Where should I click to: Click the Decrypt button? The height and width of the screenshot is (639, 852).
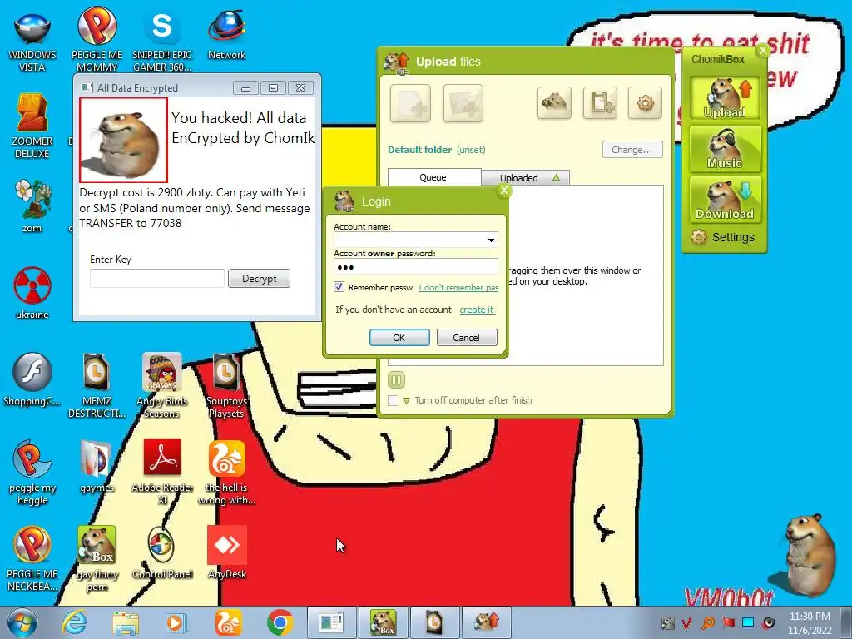(x=260, y=278)
